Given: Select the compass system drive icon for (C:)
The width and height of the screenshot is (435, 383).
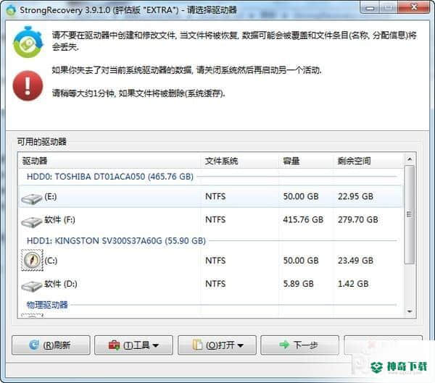Looking at the screenshot, I should click(x=32, y=260).
